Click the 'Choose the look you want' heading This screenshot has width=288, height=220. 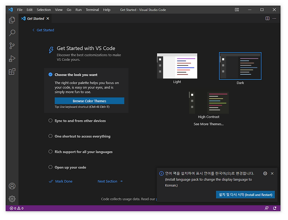[x=76, y=75]
